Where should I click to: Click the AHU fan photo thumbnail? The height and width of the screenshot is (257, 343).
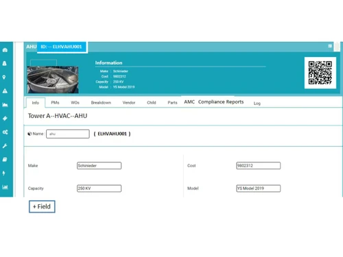coord(53,79)
